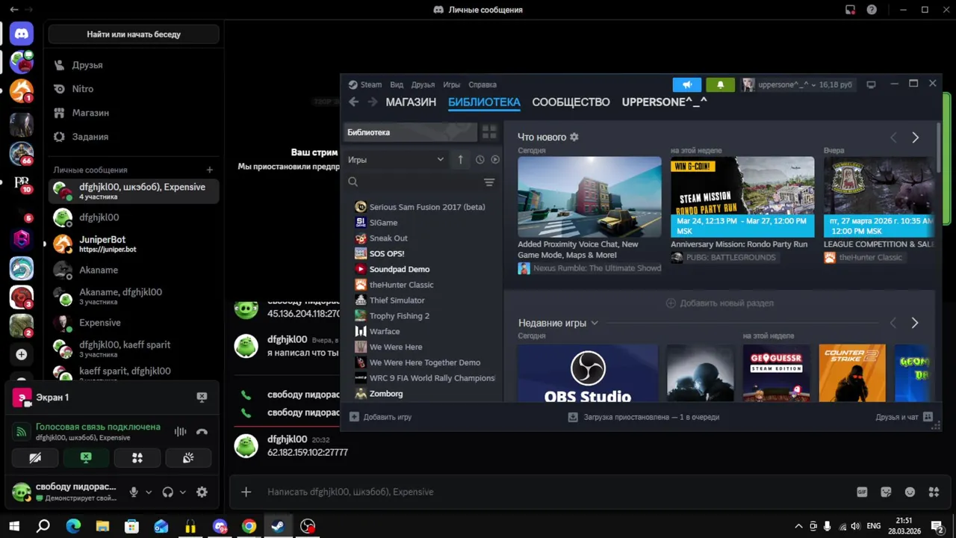Viewport: 956px width, 538px height.
Task: Toggle Discord camera on or off
Action: point(35,458)
